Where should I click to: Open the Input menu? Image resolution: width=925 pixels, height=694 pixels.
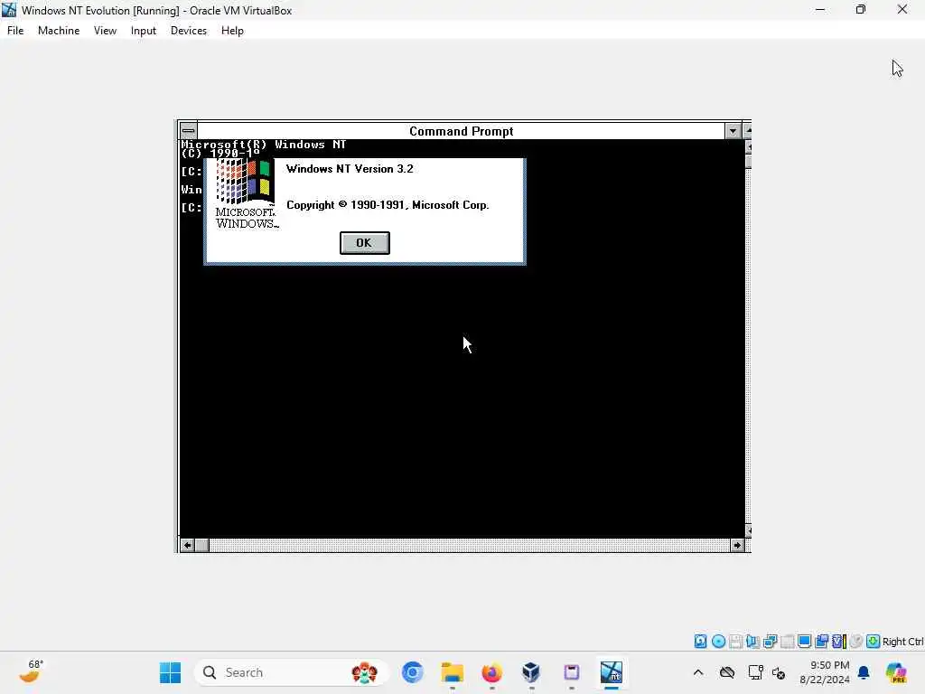tap(144, 31)
